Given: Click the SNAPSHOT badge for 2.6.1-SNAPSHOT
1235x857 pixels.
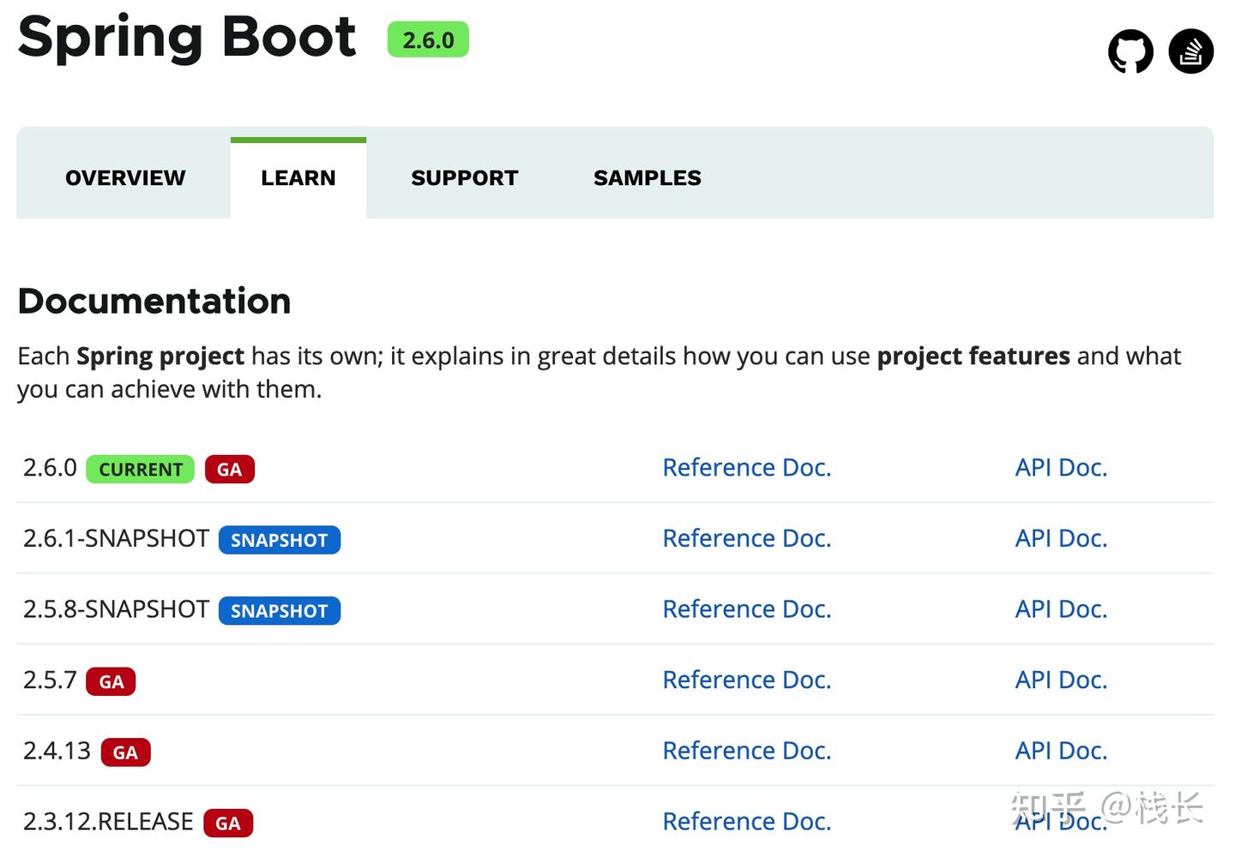Looking at the screenshot, I should click(280, 540).
